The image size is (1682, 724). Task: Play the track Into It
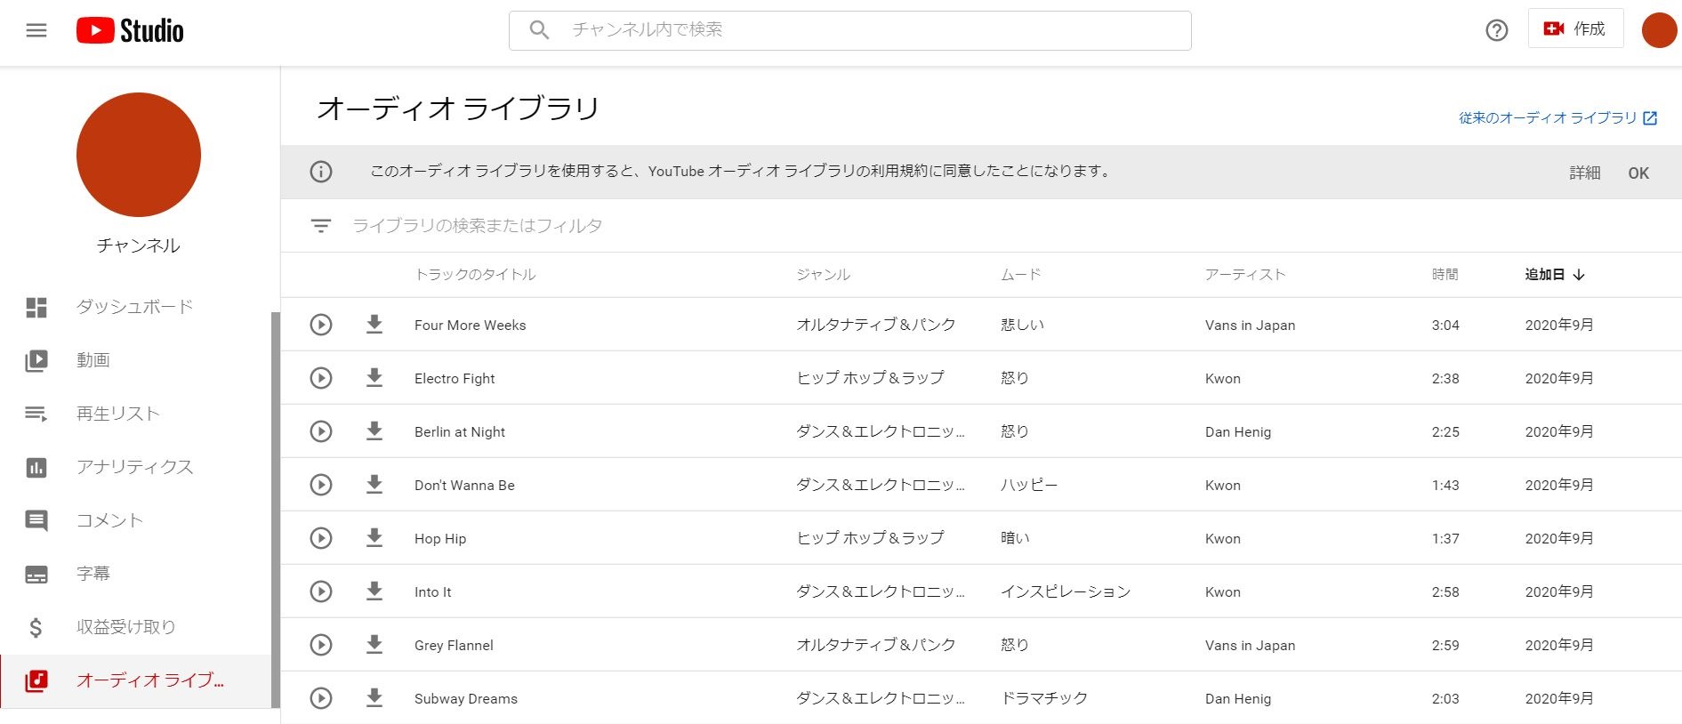coord(321,591)
